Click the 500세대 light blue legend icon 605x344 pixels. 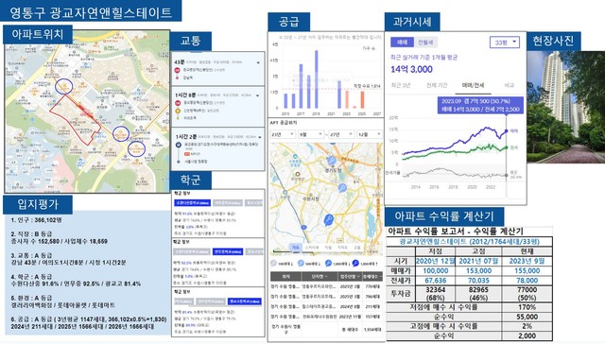(302, 264)
